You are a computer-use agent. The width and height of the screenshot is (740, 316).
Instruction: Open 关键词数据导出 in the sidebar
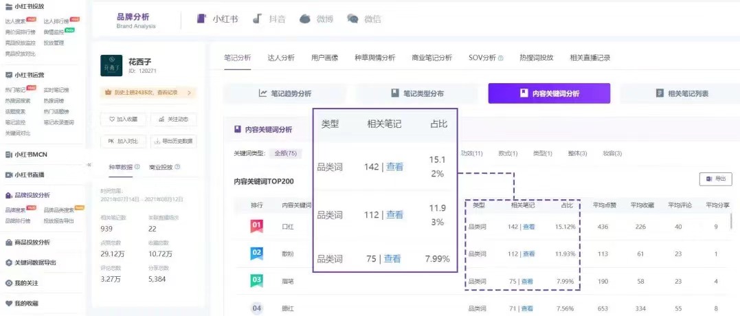click(x=30, y=262)
